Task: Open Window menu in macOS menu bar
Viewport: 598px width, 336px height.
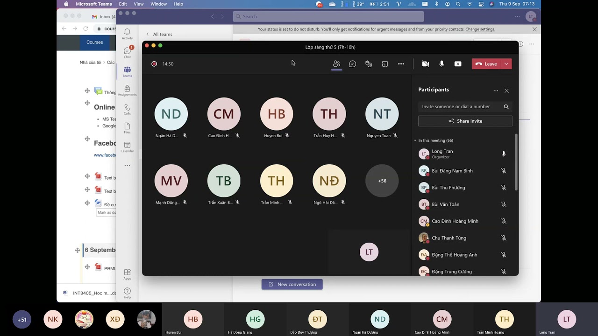Action: tap(159, 4)
